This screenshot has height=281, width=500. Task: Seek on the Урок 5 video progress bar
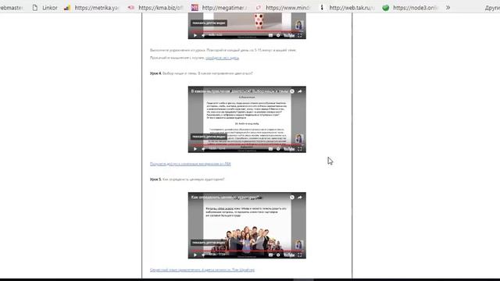pos(247,251)
